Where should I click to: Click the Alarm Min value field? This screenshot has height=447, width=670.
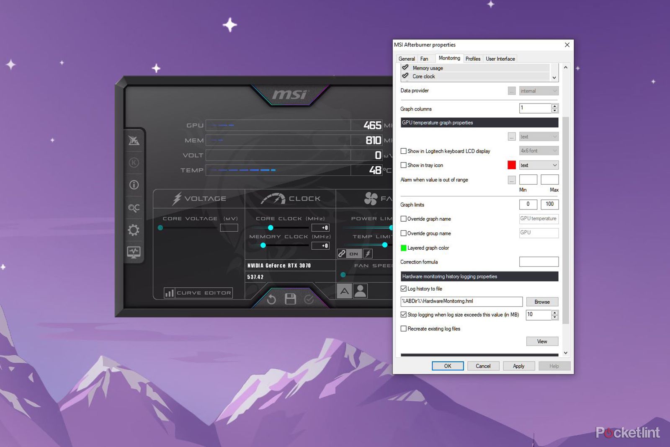point(528,180)
